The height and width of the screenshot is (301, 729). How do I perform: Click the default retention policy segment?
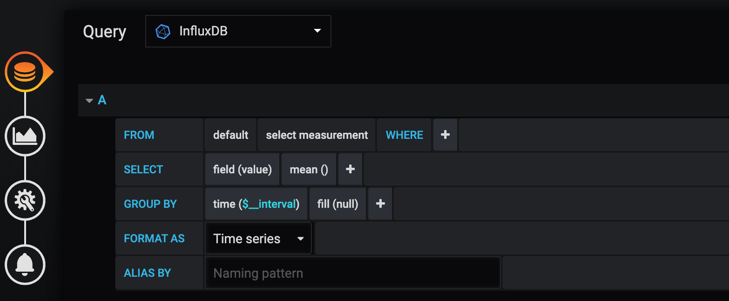click(230, 135)
